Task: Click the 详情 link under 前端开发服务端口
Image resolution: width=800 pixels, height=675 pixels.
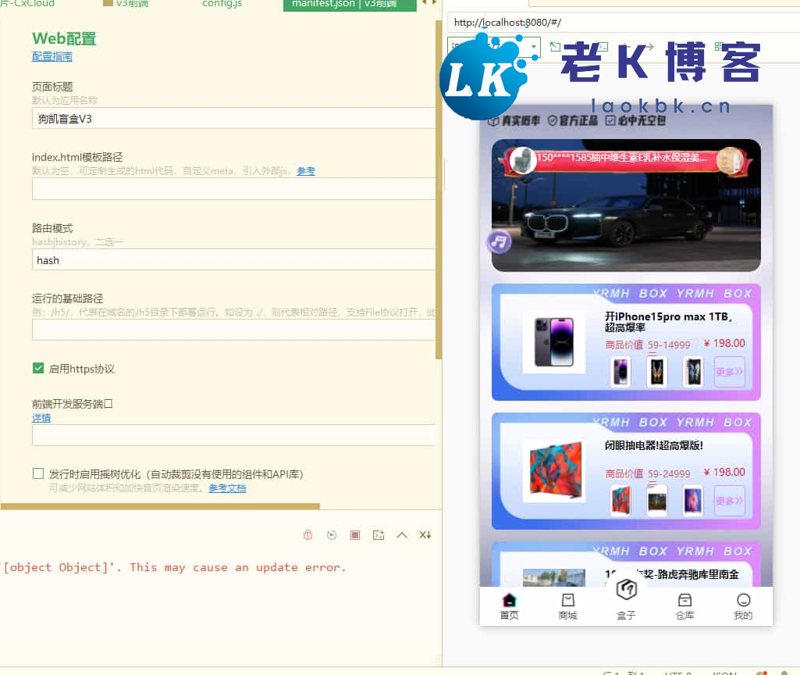Action: click(41, 418)
